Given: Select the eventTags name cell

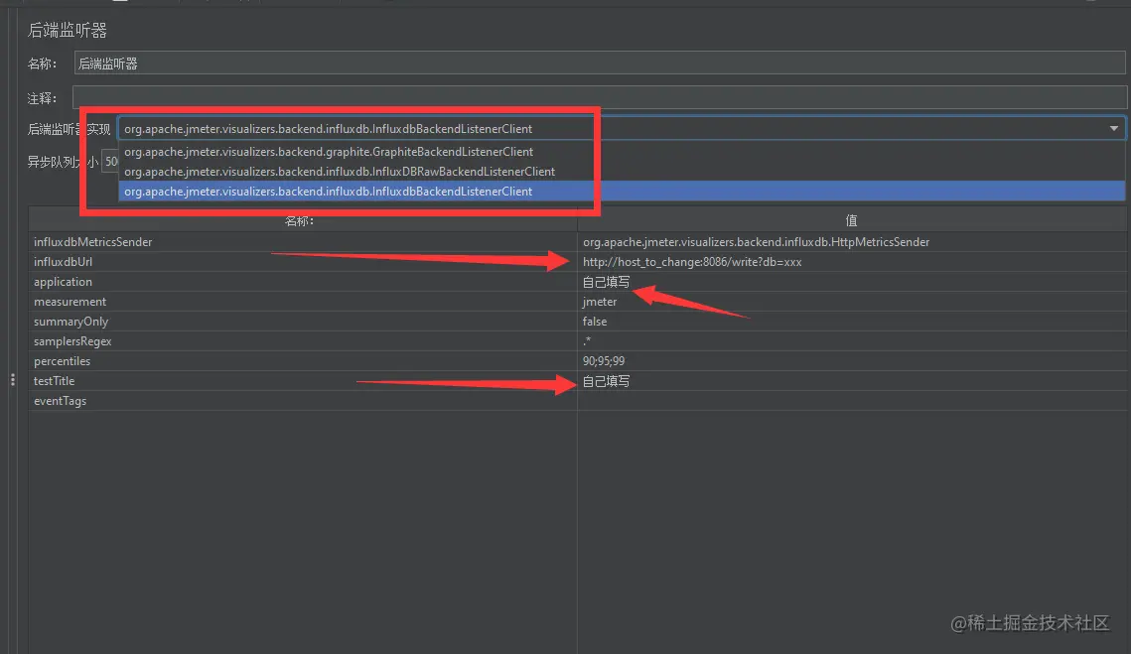Looking at the screenshot, I should tap(303, 400).
